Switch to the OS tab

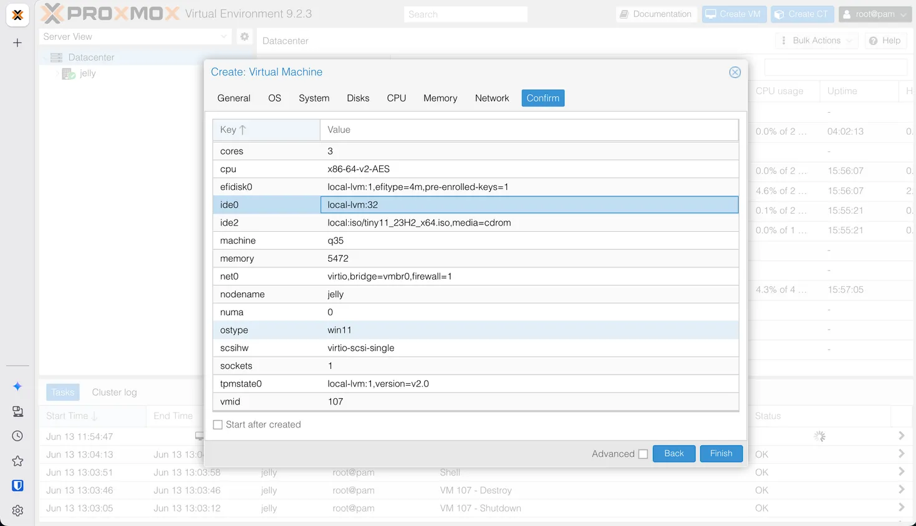274,98
